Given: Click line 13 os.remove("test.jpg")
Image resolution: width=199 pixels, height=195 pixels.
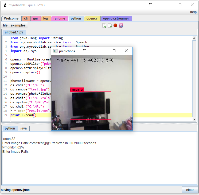Looking at the screenshot, I should (x=30, y=89).
